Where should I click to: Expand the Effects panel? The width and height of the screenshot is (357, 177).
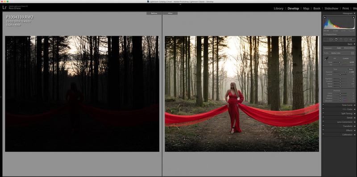[x=354, y=130]
